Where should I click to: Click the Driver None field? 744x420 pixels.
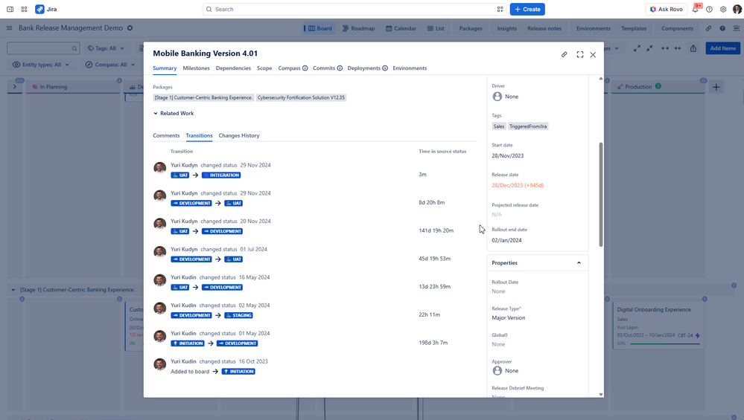pos(506,97)
